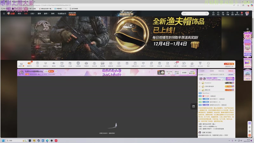Viewport: 254px width, 143px height.
Task: Open 任务 red gift icon in header
Action: click(x=242, y=13)
